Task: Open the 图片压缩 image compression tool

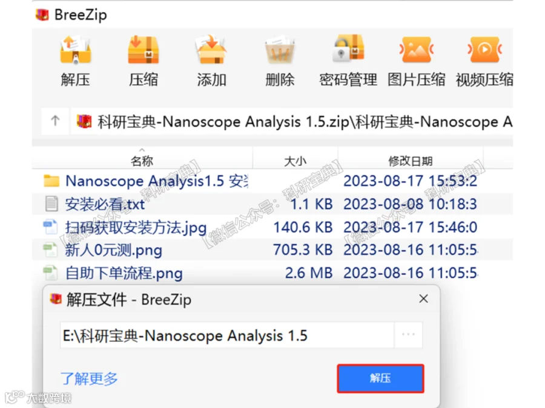Action: [417, 61]
